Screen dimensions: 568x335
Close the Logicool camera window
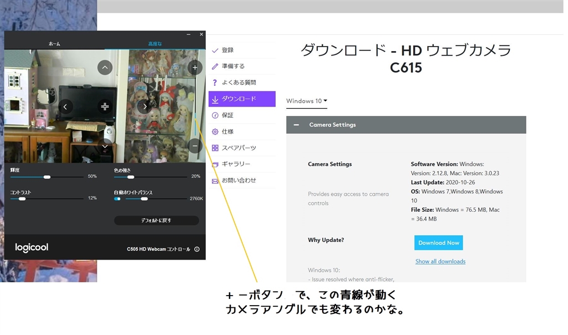(201, 34)
